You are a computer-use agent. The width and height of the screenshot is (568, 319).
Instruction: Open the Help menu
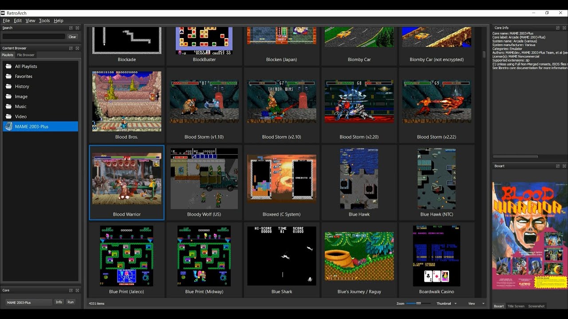click(x=59, y=20)
